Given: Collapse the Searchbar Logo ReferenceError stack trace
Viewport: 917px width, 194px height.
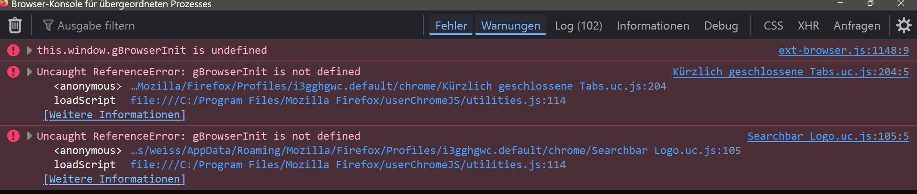Looking at the screenshot, I should (29, 136).
